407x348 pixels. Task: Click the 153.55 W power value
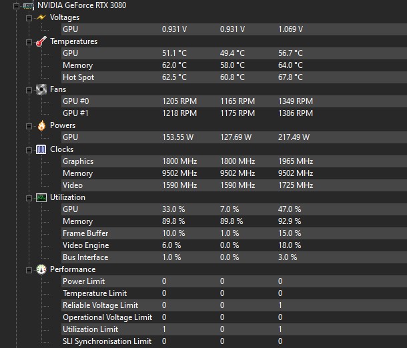[x=177, y=137]
